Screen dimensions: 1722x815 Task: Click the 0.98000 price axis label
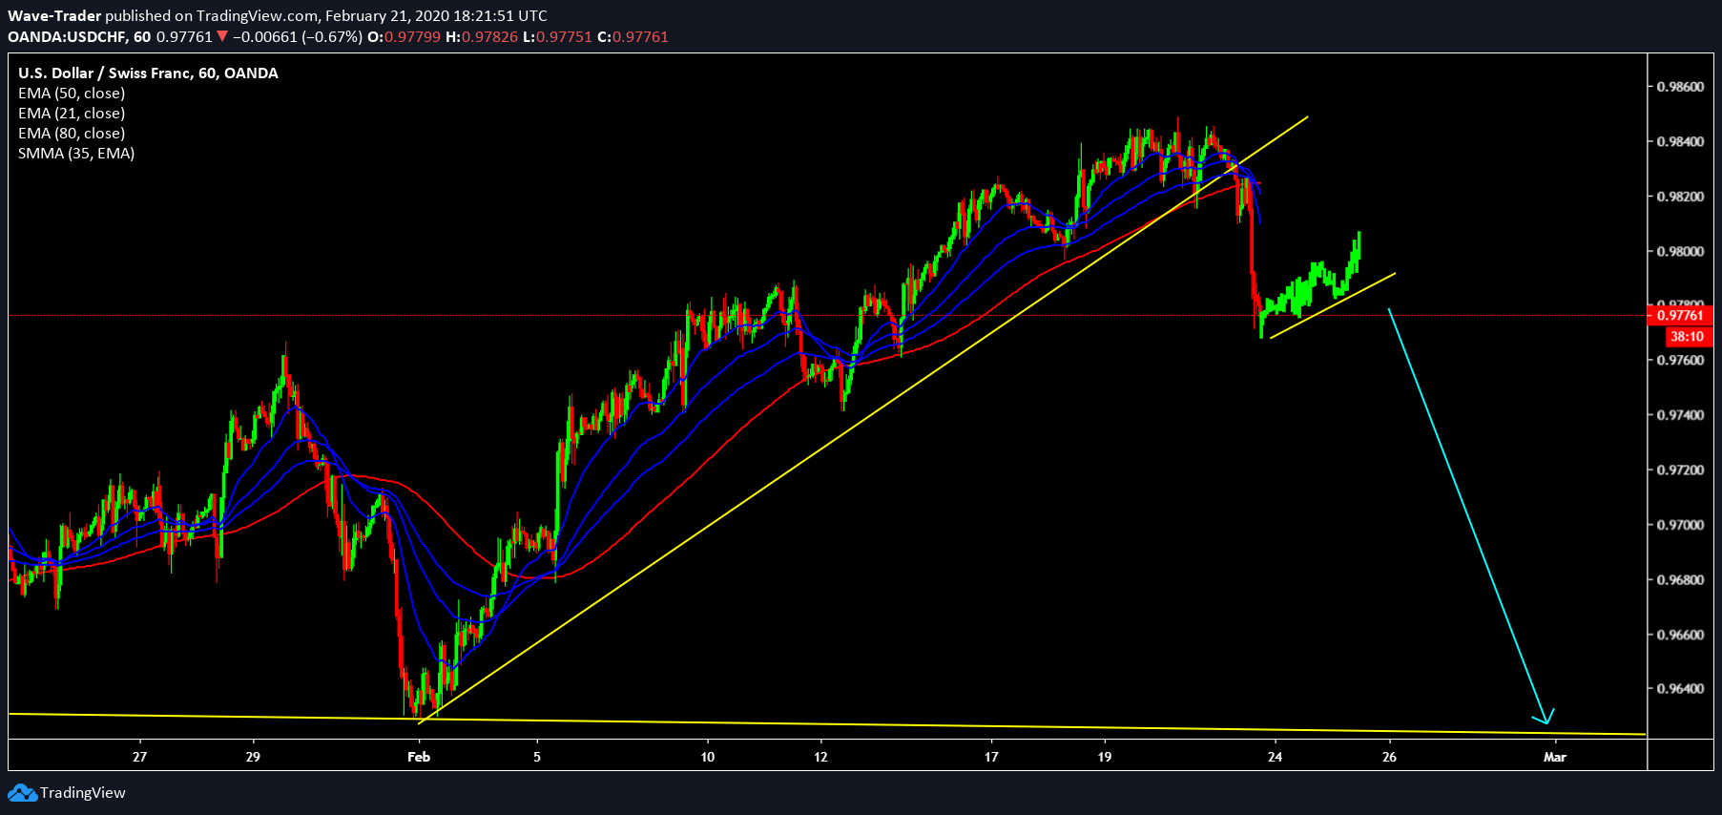1680,251
